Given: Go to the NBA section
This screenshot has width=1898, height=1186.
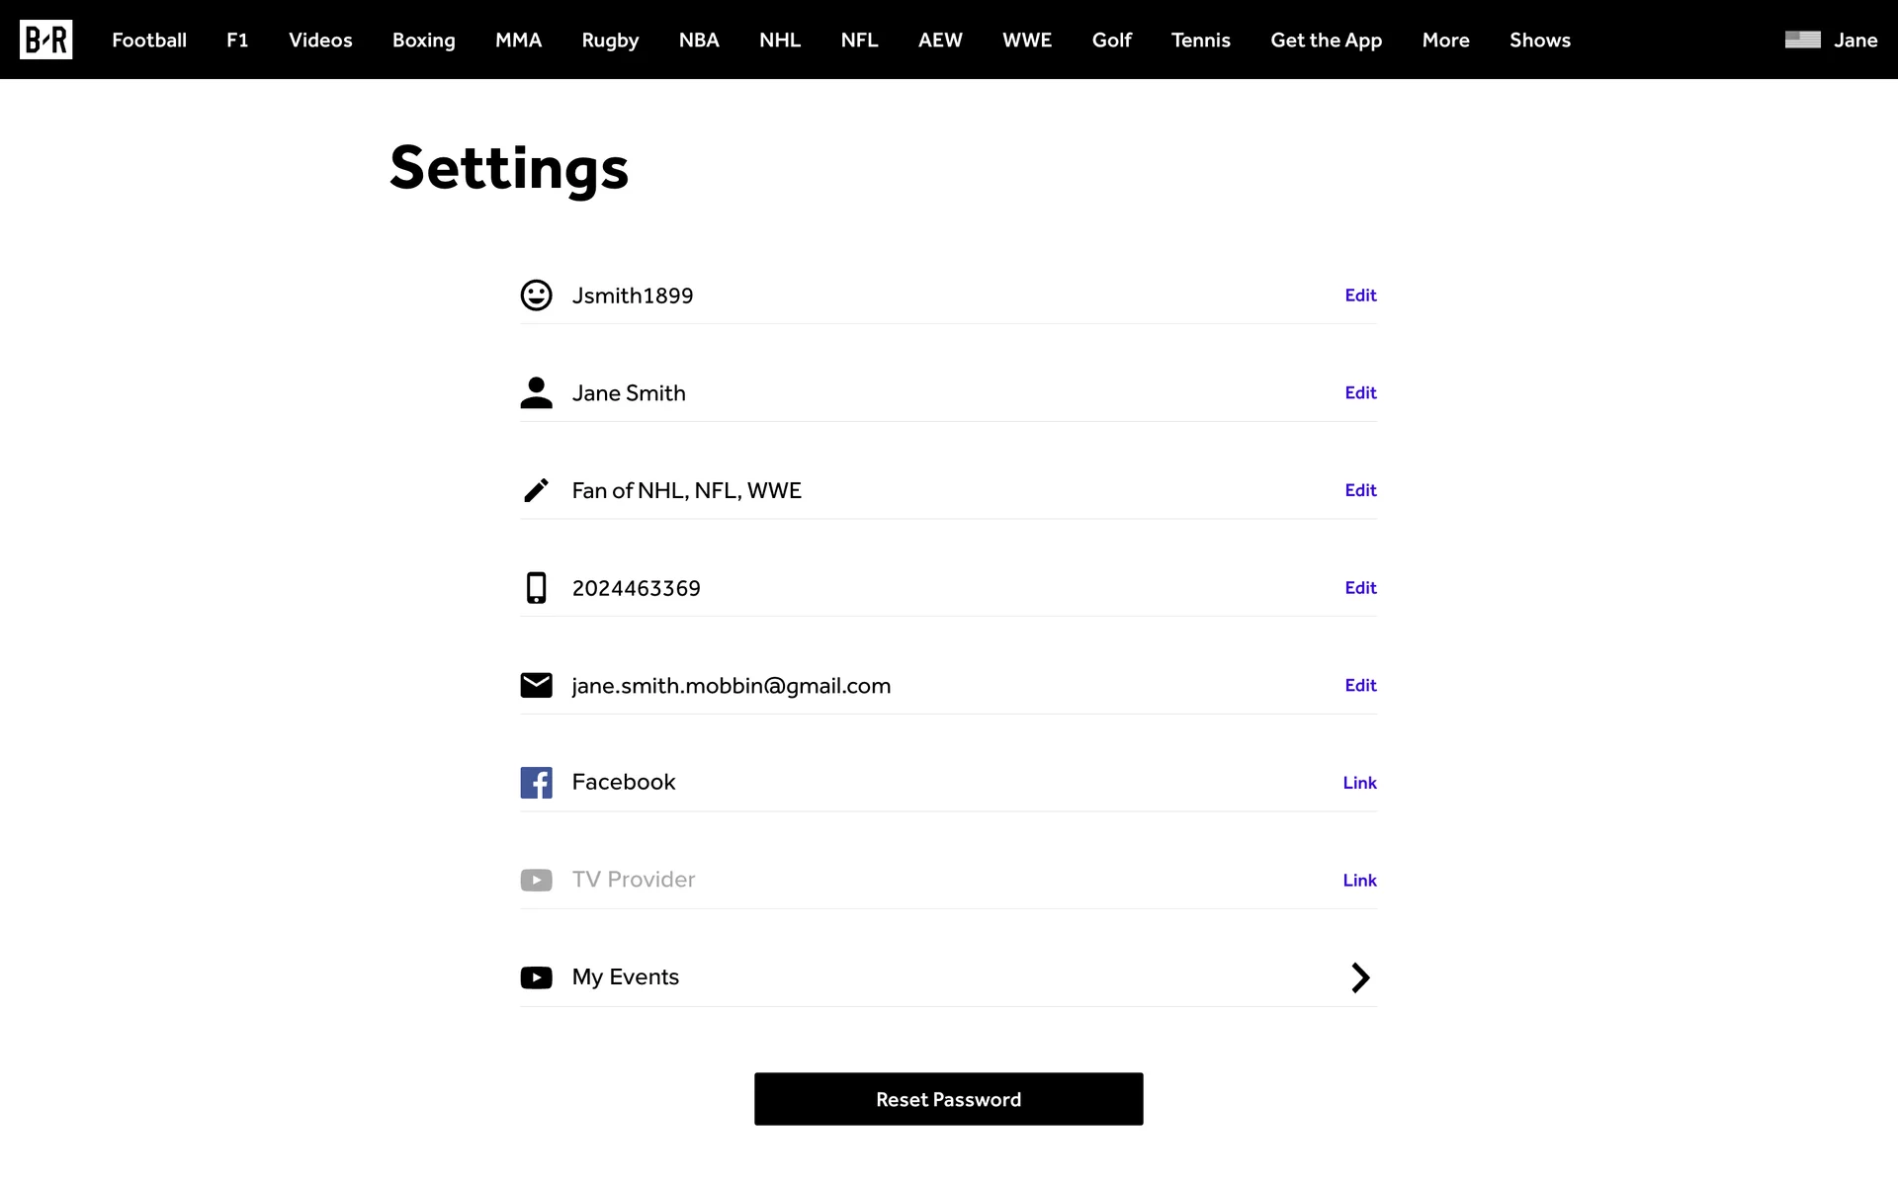Looking at the screenshot, I should tap(699, 41).
